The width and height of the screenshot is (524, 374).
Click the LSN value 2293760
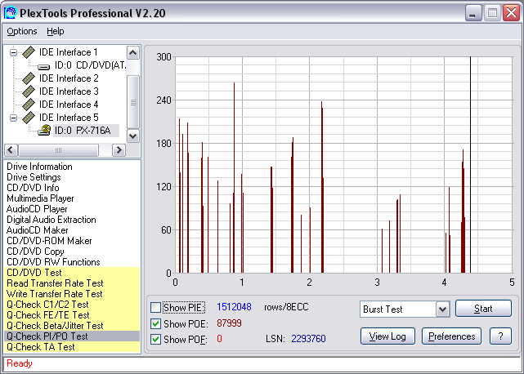tap(308, 339)
